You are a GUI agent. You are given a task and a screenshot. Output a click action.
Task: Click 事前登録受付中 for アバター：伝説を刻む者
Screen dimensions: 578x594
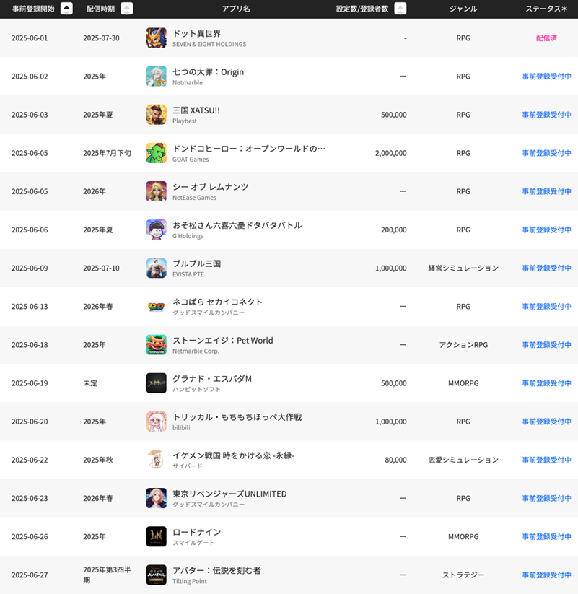click(x=546, y=575)
